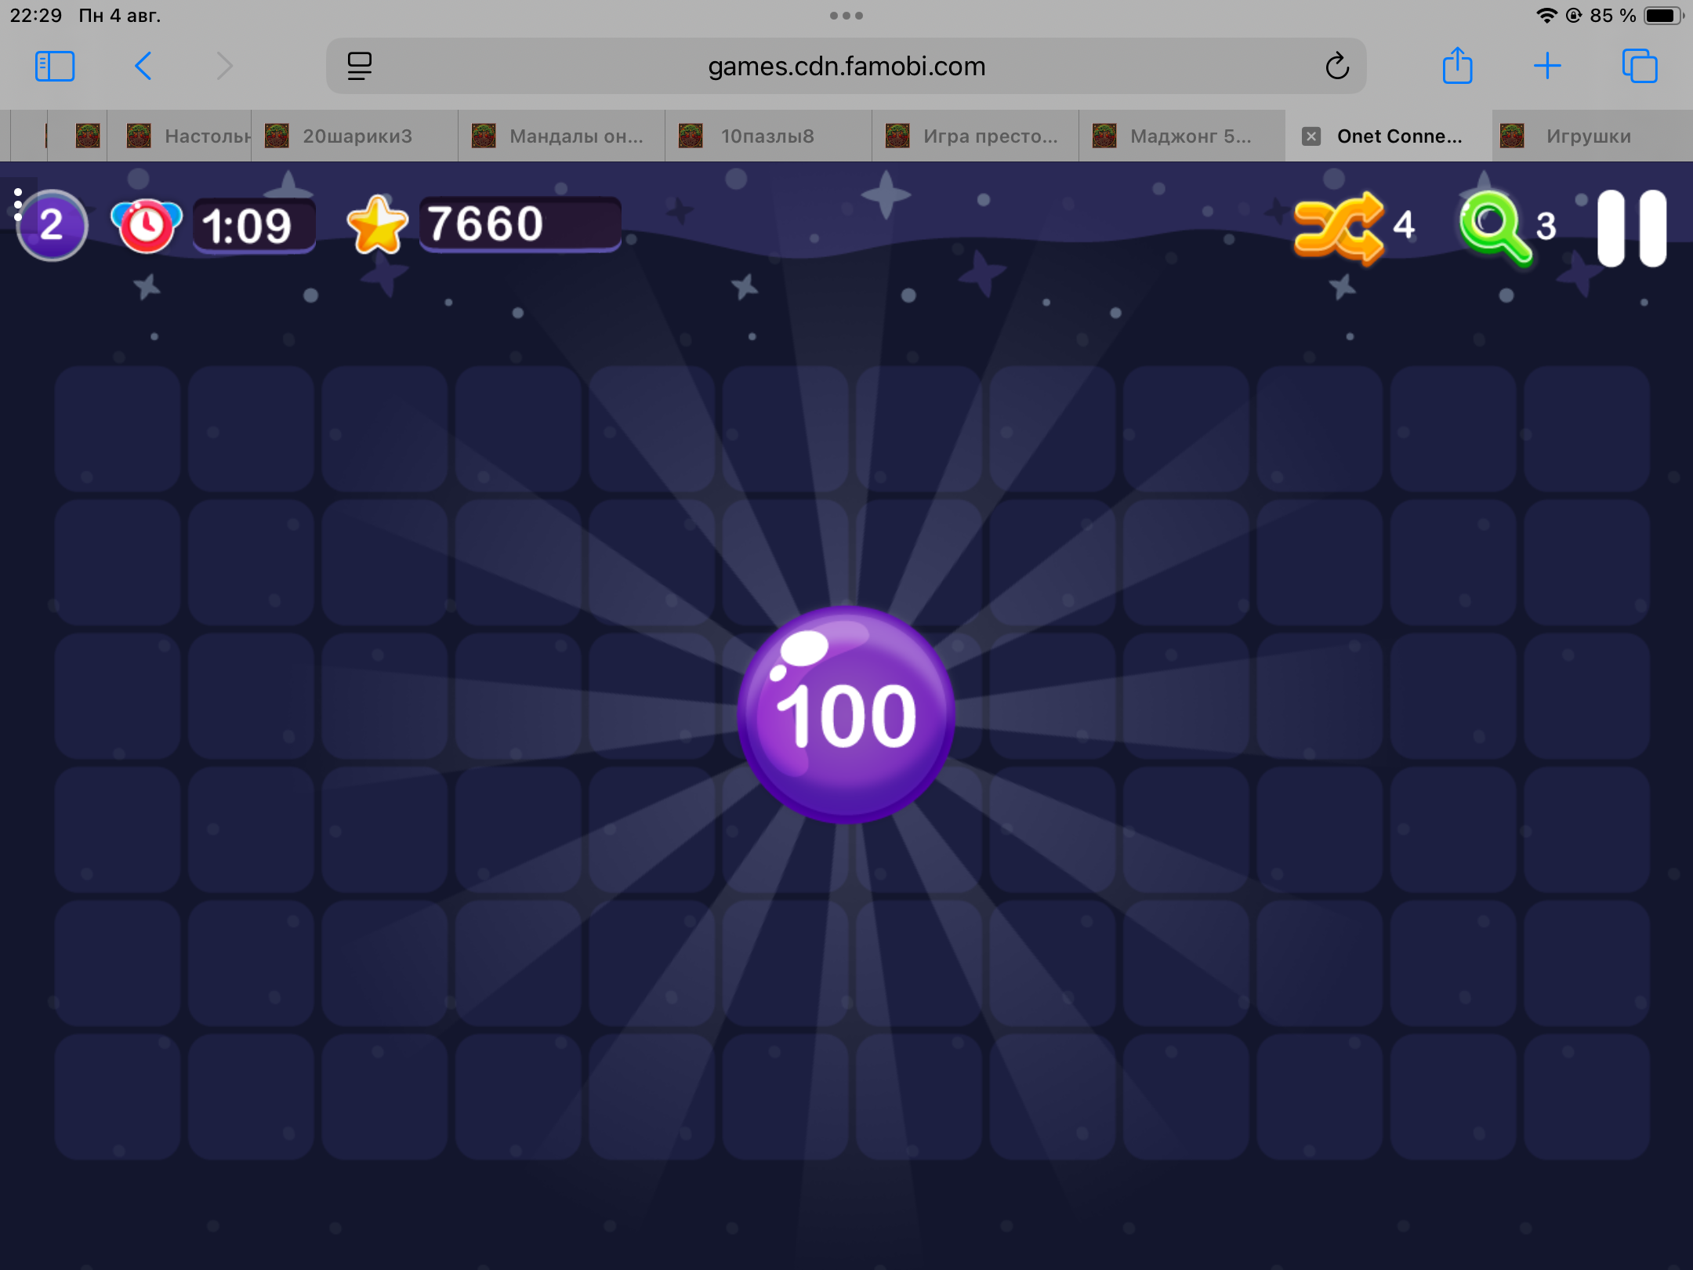Screen dimensions: 1693x1270
Task: Click the games.cdn.famobi.com address field
Action: [846, 67]
